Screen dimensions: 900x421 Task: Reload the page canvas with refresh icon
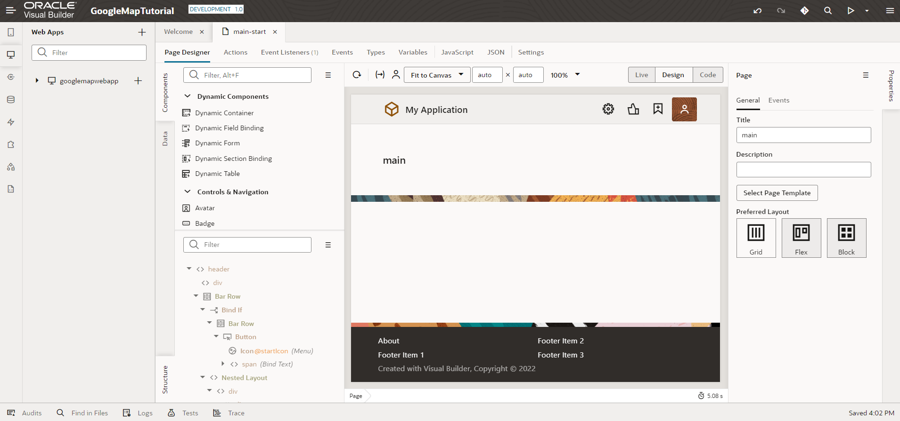[357, 75]
